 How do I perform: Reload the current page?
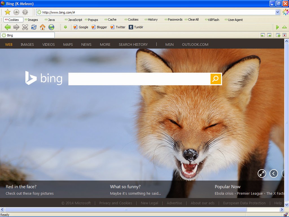click(34, 27)
